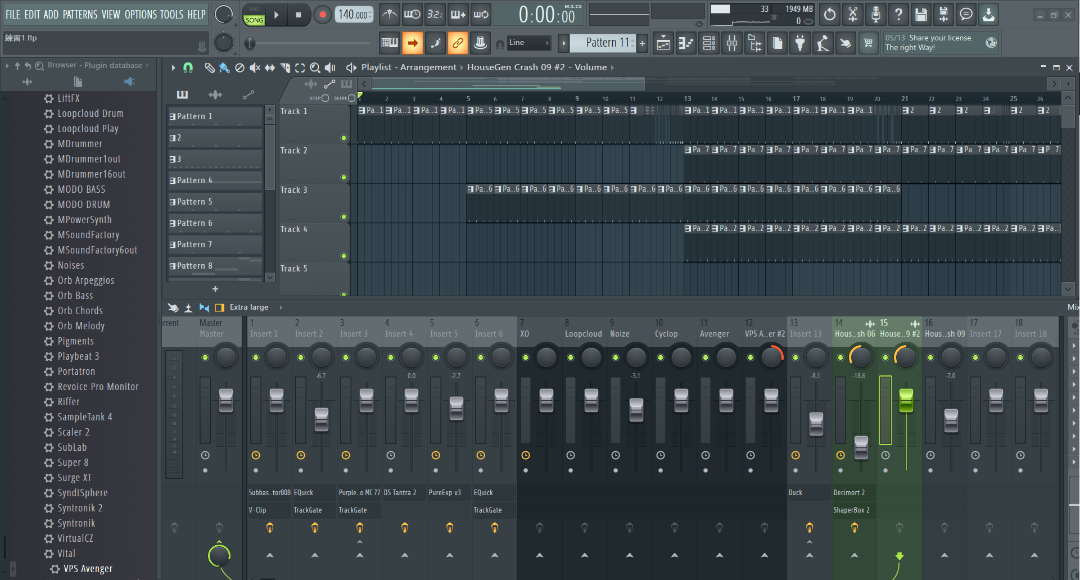Click the link-to-controller chain icon

(x=458, y=43)
